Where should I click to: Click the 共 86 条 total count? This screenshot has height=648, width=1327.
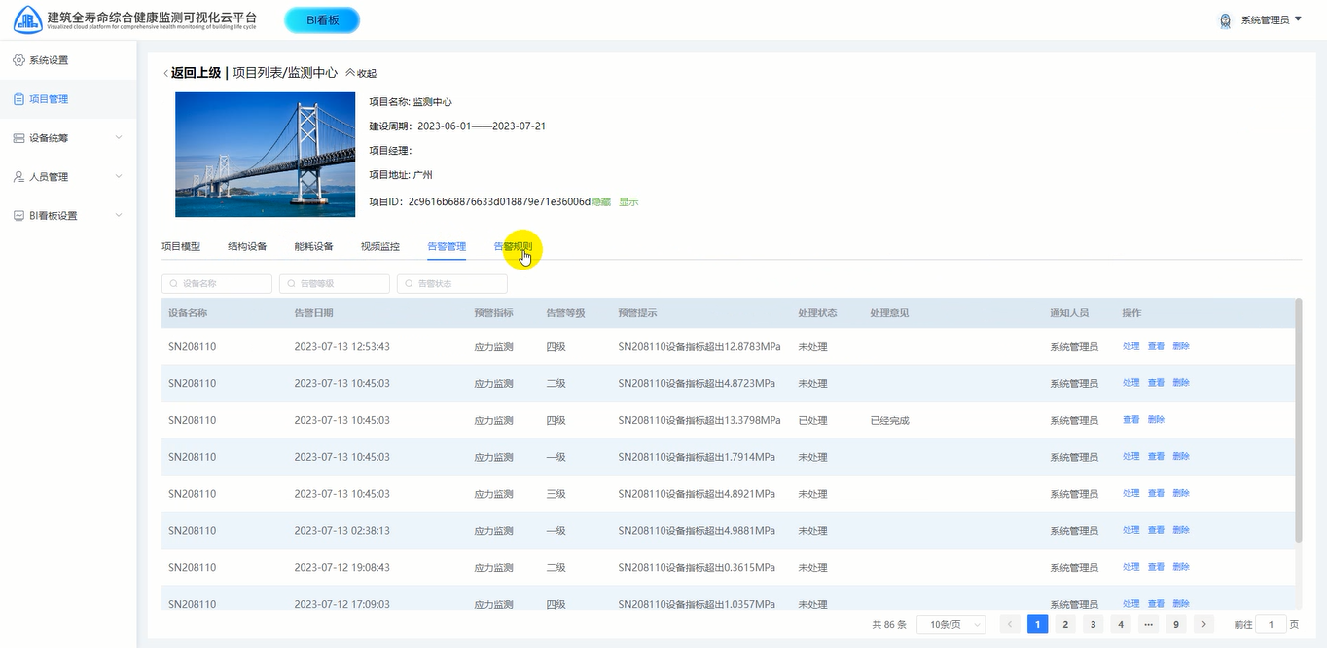(889, 625)
